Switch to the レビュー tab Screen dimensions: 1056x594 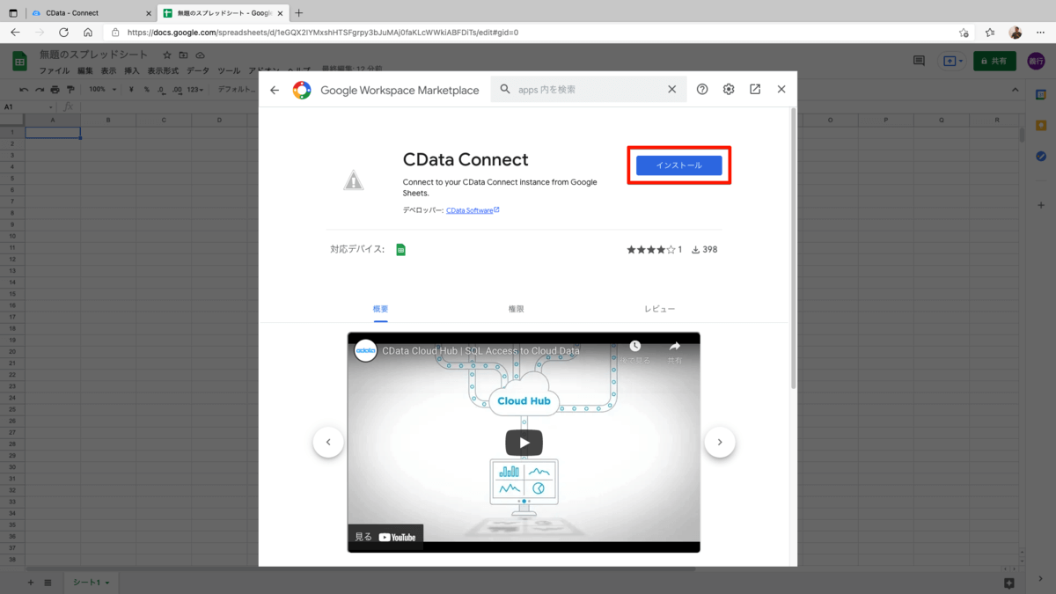[x=659, y=309]
